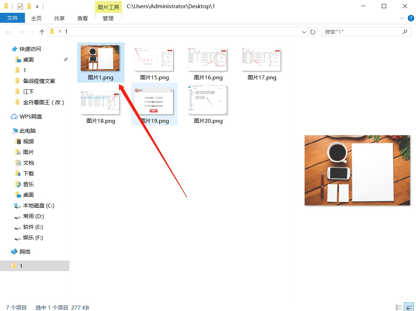This screenshot has height=311, width=416.
Task: Expand the breadcrumb chevron in the address bar
Action: point(60,32)
